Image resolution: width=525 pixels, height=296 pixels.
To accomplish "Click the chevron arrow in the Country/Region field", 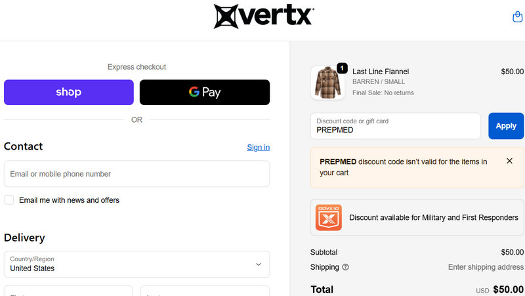I will pyautogui.click(x=258, y=264).
